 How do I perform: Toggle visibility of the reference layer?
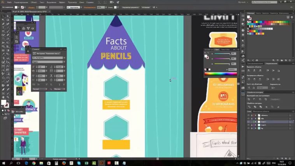pos(249,115)
